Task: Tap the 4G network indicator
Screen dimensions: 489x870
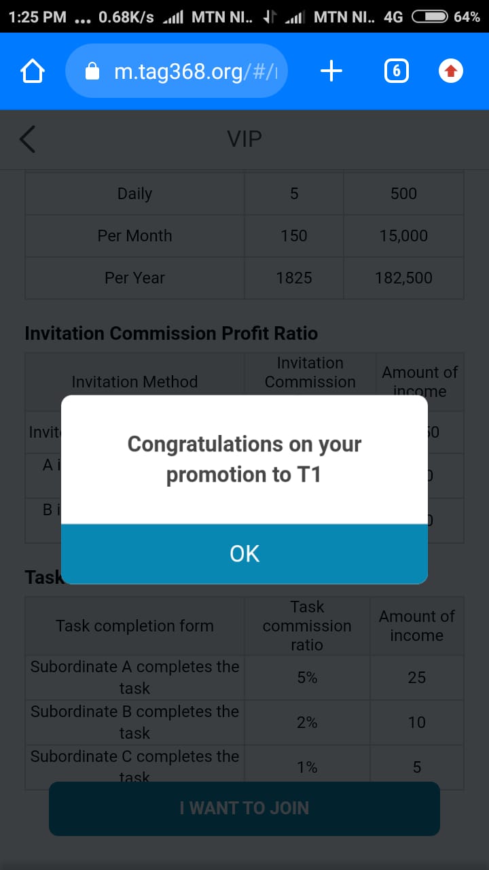Action: [393, 17]
